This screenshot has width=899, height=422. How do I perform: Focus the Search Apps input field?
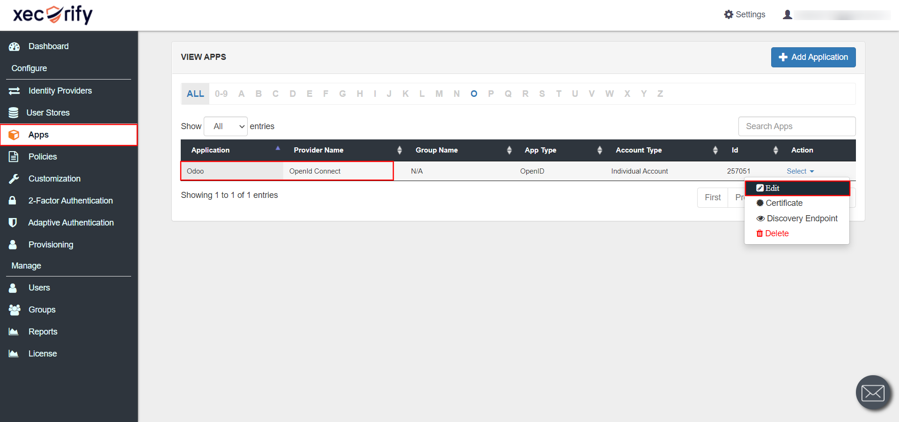[796, 126]
